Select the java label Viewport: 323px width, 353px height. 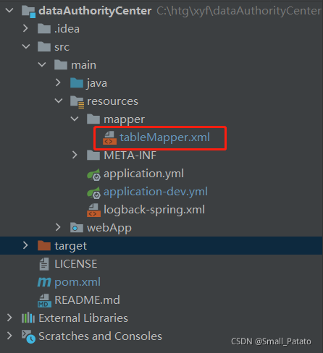tap(97, 83)
